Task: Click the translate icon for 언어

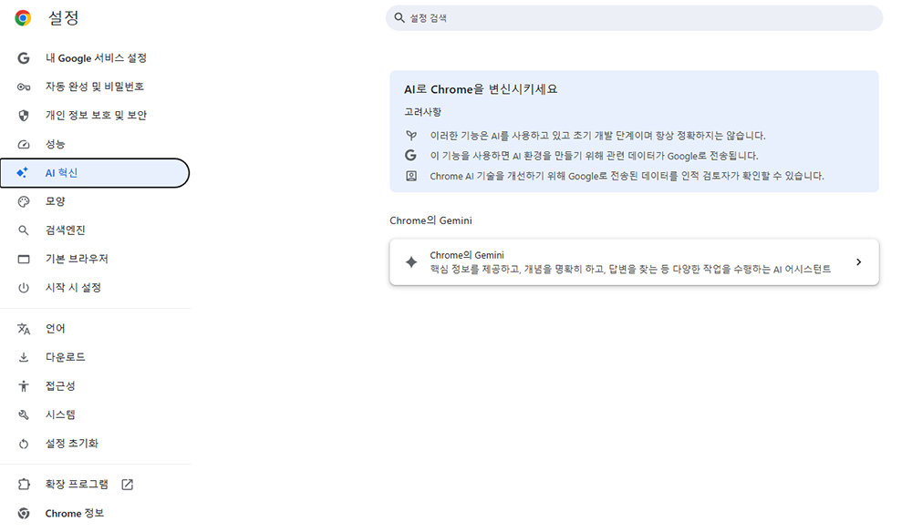Action: 24,329
